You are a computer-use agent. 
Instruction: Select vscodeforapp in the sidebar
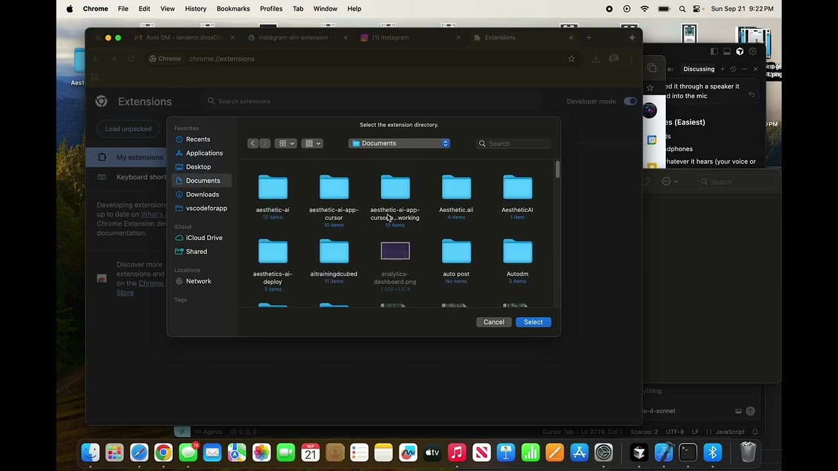click(202, 208)
